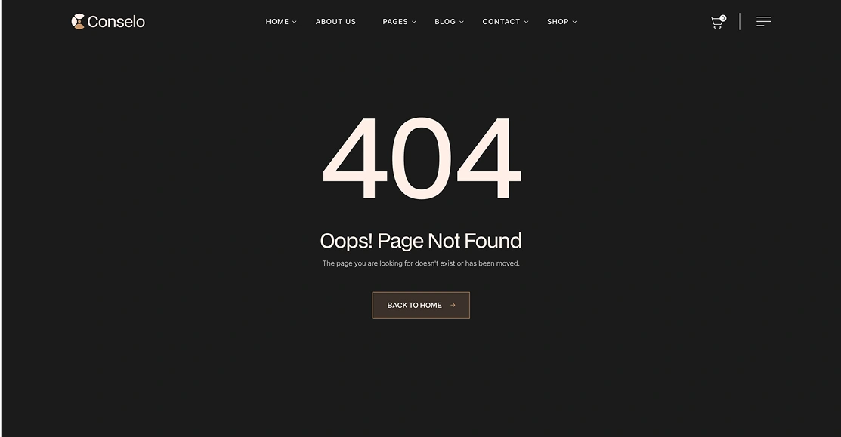This screenshot has height=437, width=841.
Task: Click the large 404 heading
Action: pos(422,158)
